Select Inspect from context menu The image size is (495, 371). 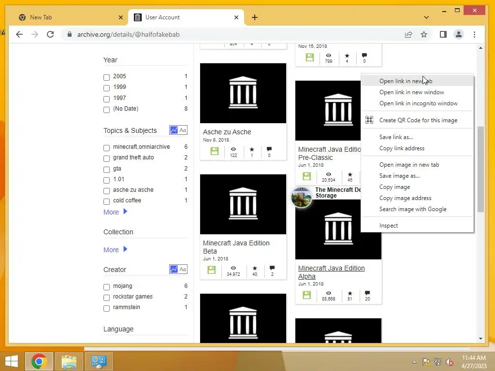417,225
